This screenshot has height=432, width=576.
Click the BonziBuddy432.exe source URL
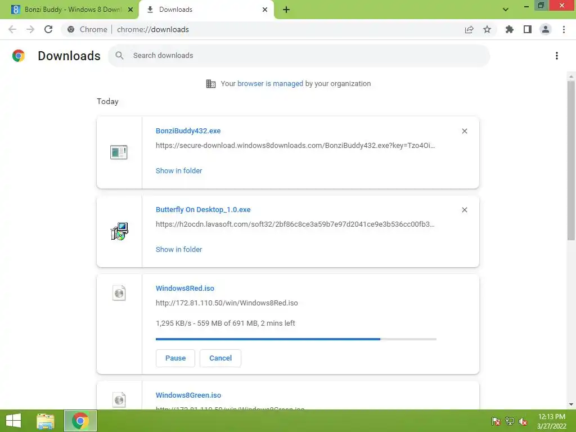tap(295, 146)
